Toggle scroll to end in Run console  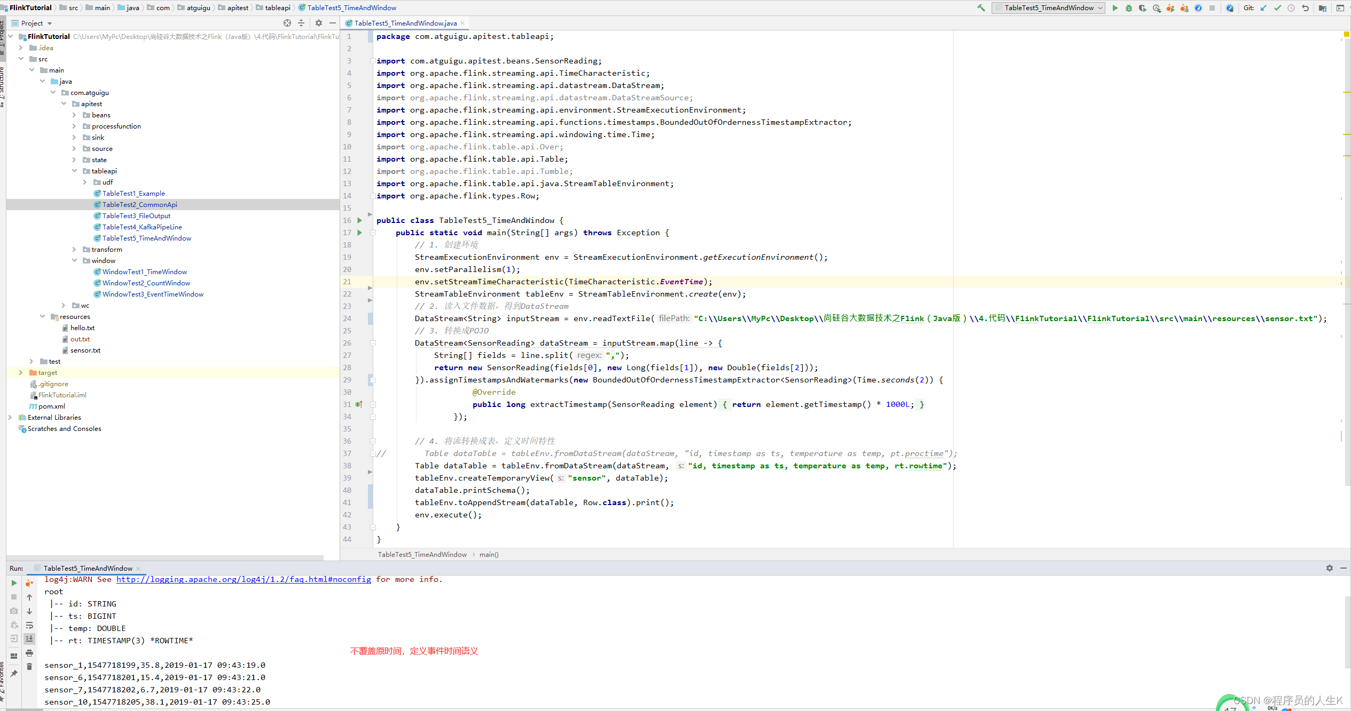[29, 639]
